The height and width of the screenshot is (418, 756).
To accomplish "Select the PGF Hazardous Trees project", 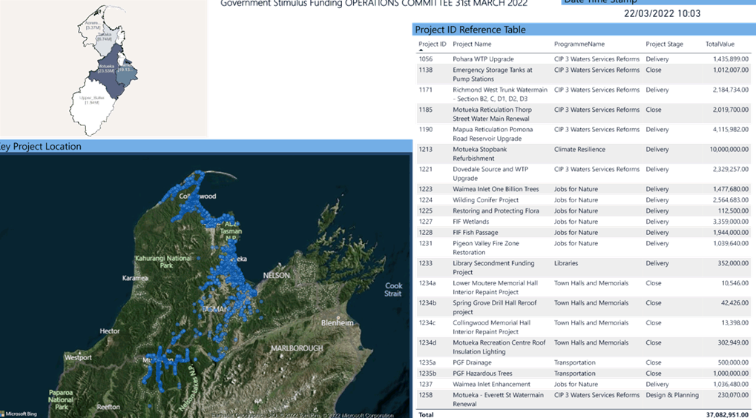I will tap(482, 374).
